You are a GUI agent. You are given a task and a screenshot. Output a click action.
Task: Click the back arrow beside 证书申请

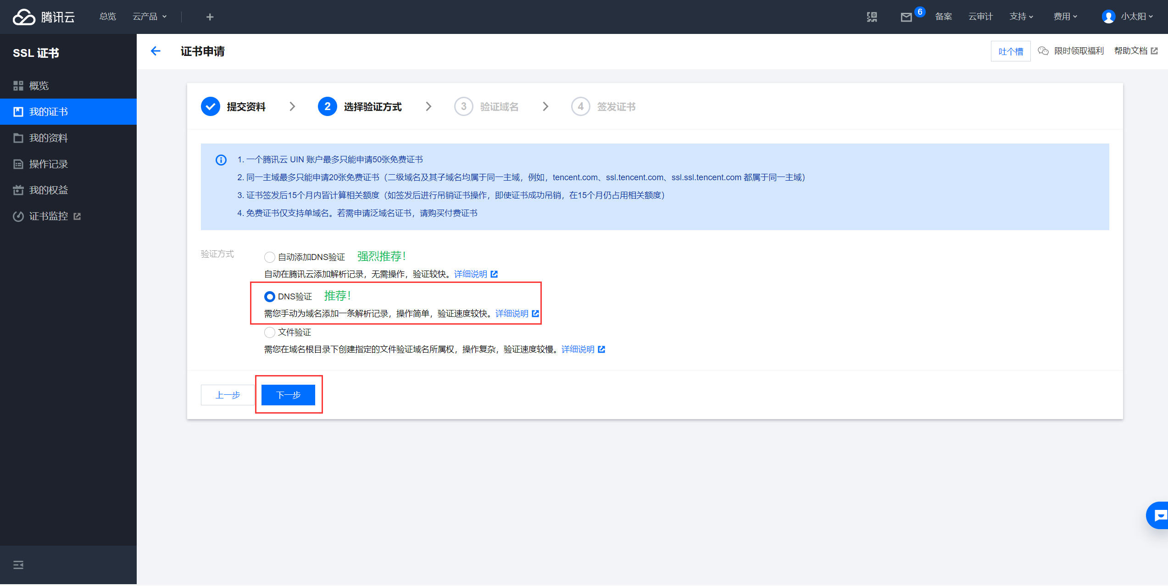156,51
